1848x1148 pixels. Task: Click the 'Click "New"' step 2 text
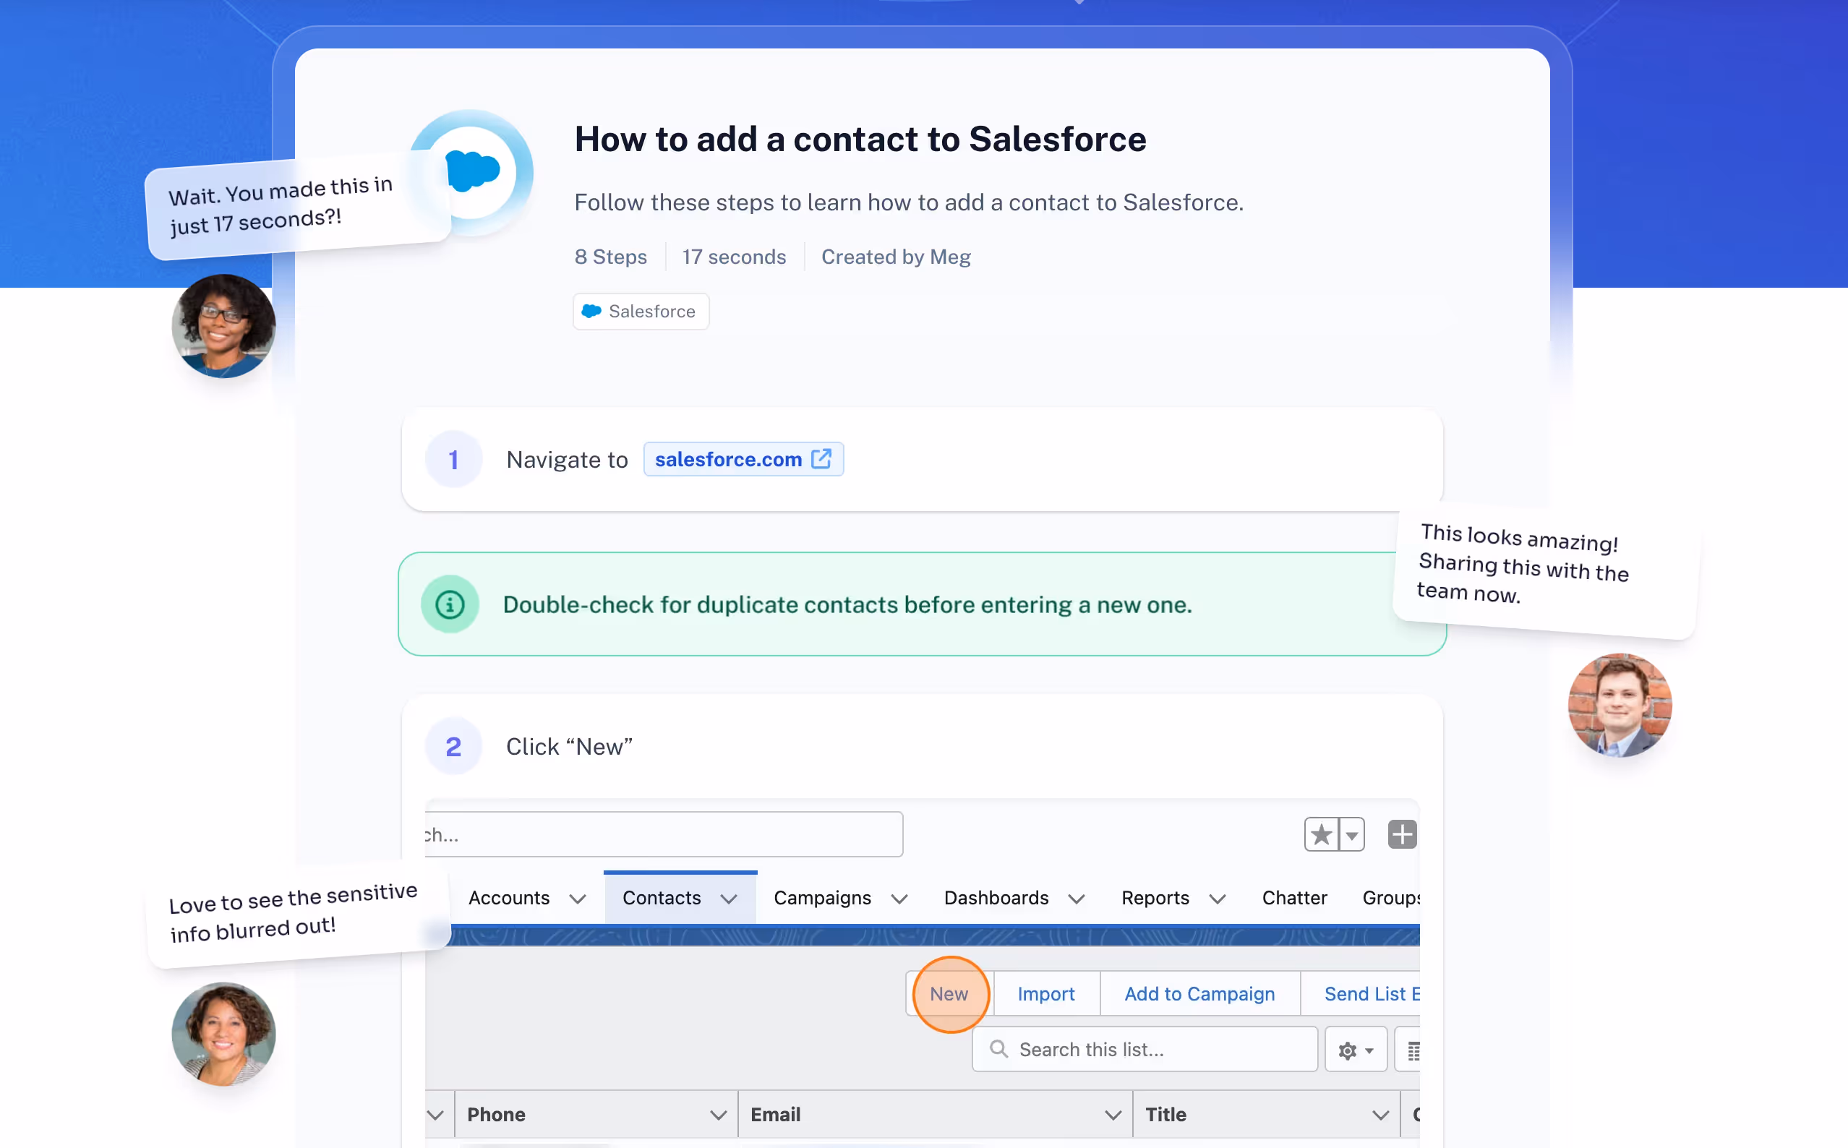point(570,746)
